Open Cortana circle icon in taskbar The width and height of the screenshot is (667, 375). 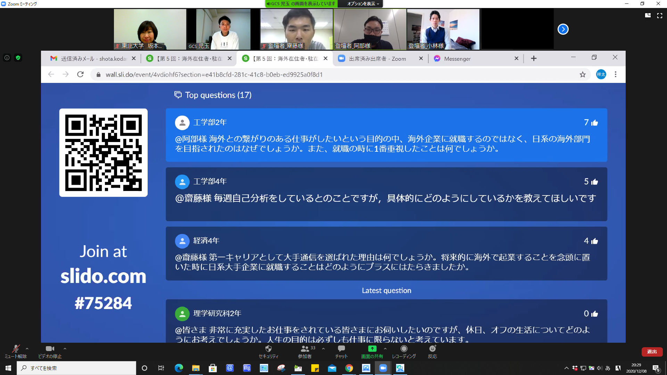pos(145,368)
